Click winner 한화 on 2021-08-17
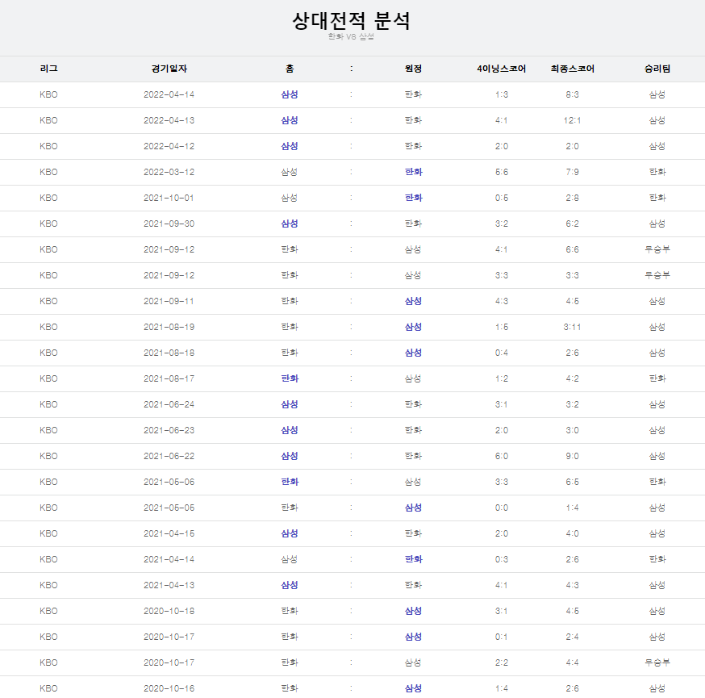The width and height of the screenshot is (705, 698). click(x=657, y=378)
